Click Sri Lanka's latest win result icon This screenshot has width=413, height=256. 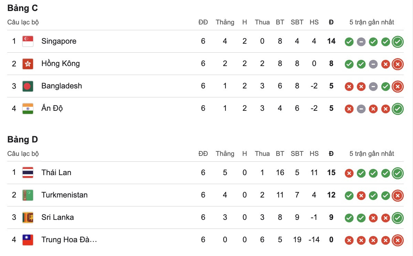pos(398,218)
